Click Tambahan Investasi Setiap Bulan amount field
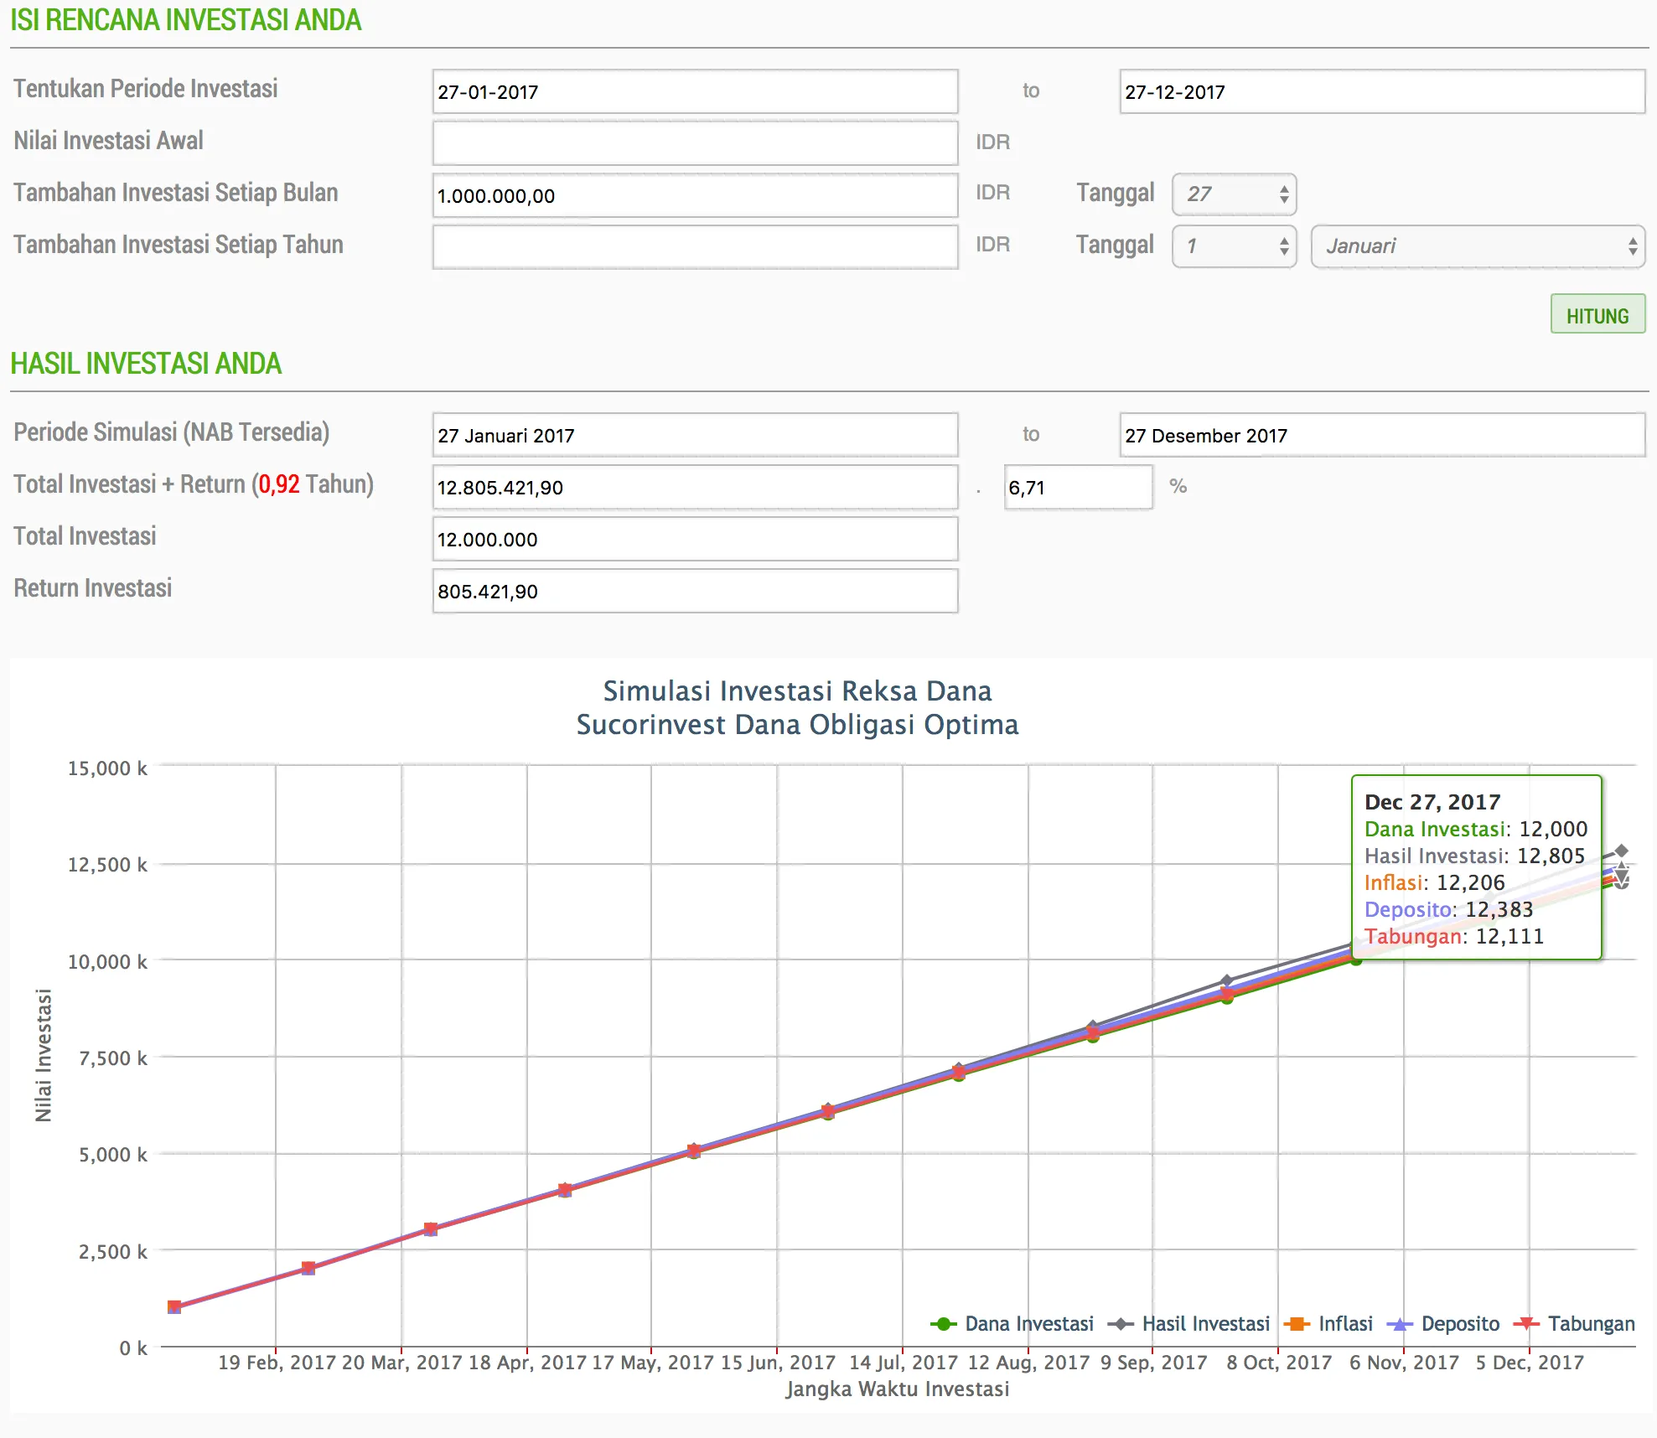This screenshot has height=1438, width=1657. click(x=694, y=195)
